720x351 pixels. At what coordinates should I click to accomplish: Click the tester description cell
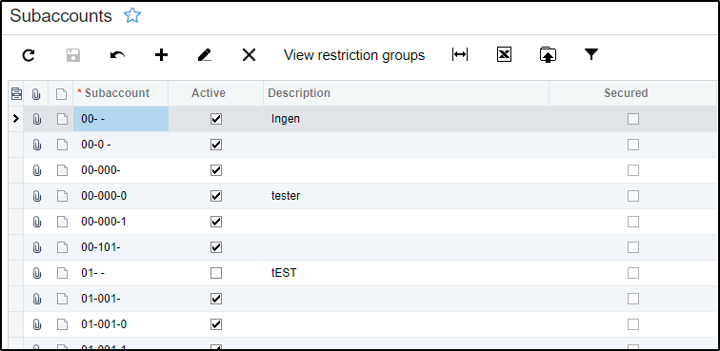[406, 196]
